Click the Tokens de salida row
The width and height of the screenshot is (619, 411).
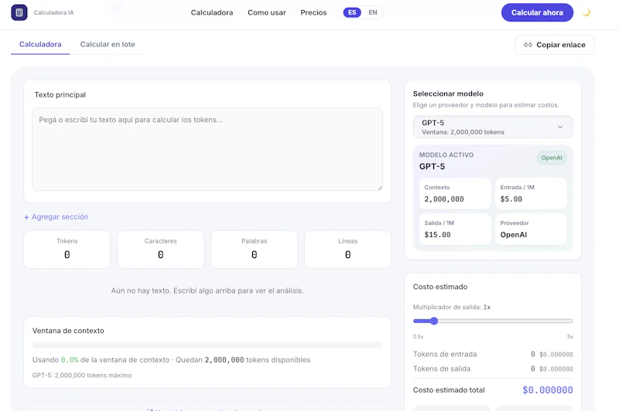pyautogui.click(x=493, y=369)
